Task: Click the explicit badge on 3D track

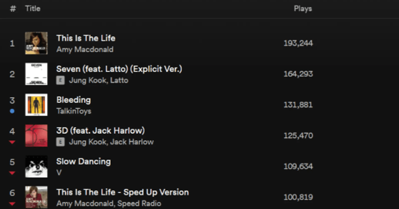Action: coord(60,142)
